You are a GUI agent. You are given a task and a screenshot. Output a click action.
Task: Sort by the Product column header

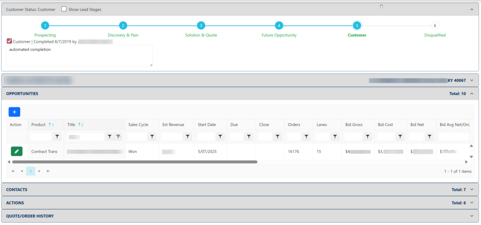39,124
